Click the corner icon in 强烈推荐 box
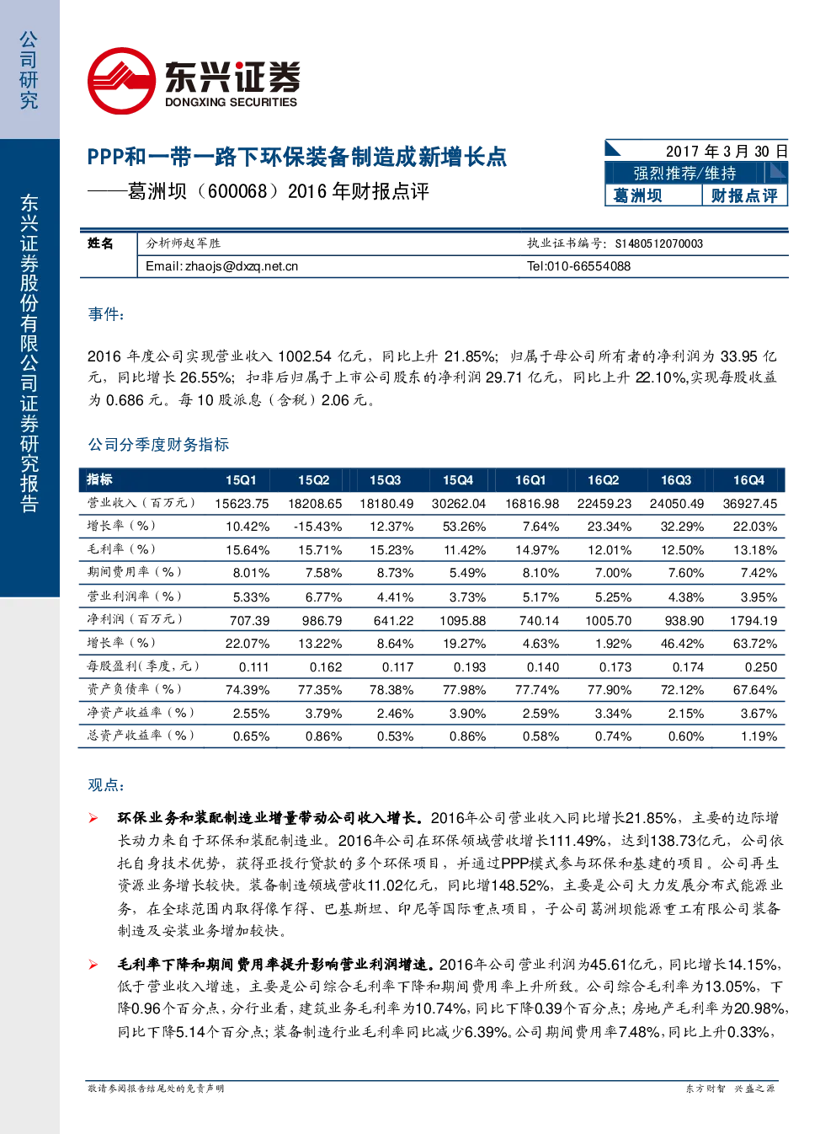Screen dimensions: 836x1134 click(x=778, y=172)
